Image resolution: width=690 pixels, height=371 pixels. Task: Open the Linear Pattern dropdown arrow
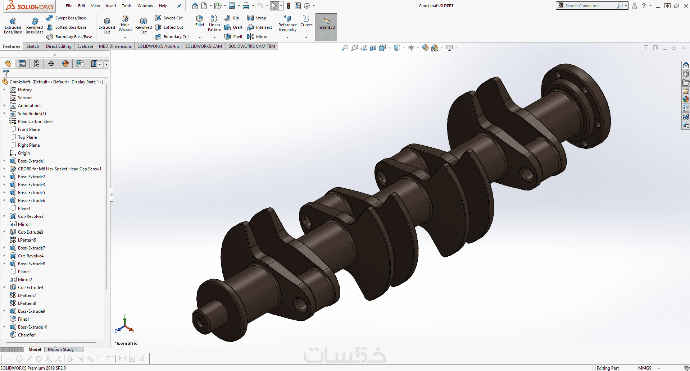tap(214, 37)
